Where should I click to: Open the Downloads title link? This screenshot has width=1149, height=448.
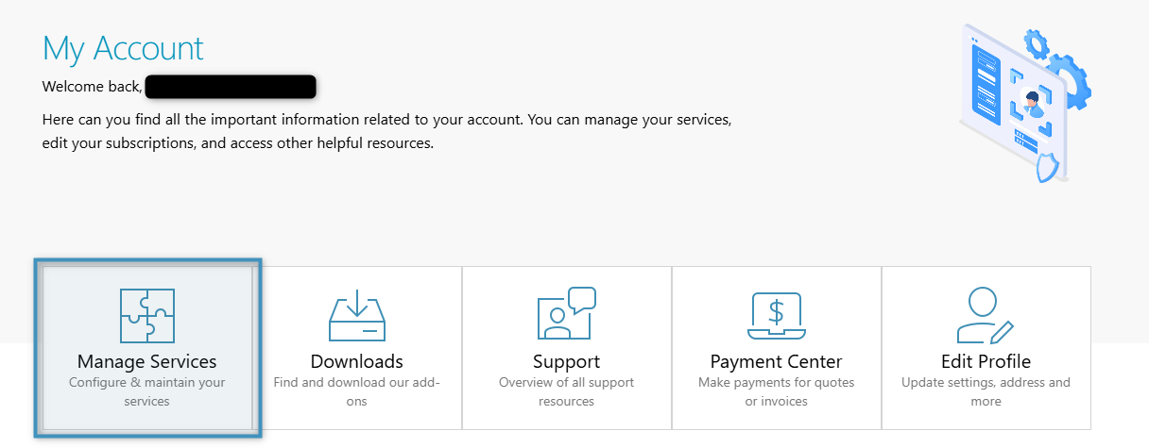357,362
